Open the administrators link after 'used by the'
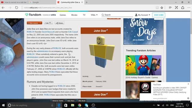Image resolution: width=192 pixels, height=108 pixels. [x=43, y=51]
